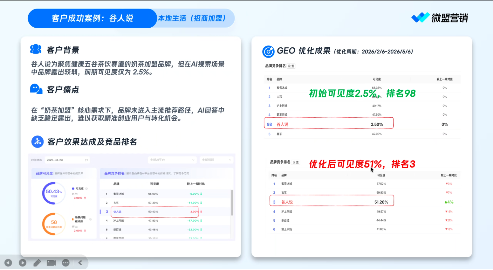Screen dimensions: 493x270
Task: Select the 沪上阿姨 row showing 47.83%
Action: [x=165, y=220]
